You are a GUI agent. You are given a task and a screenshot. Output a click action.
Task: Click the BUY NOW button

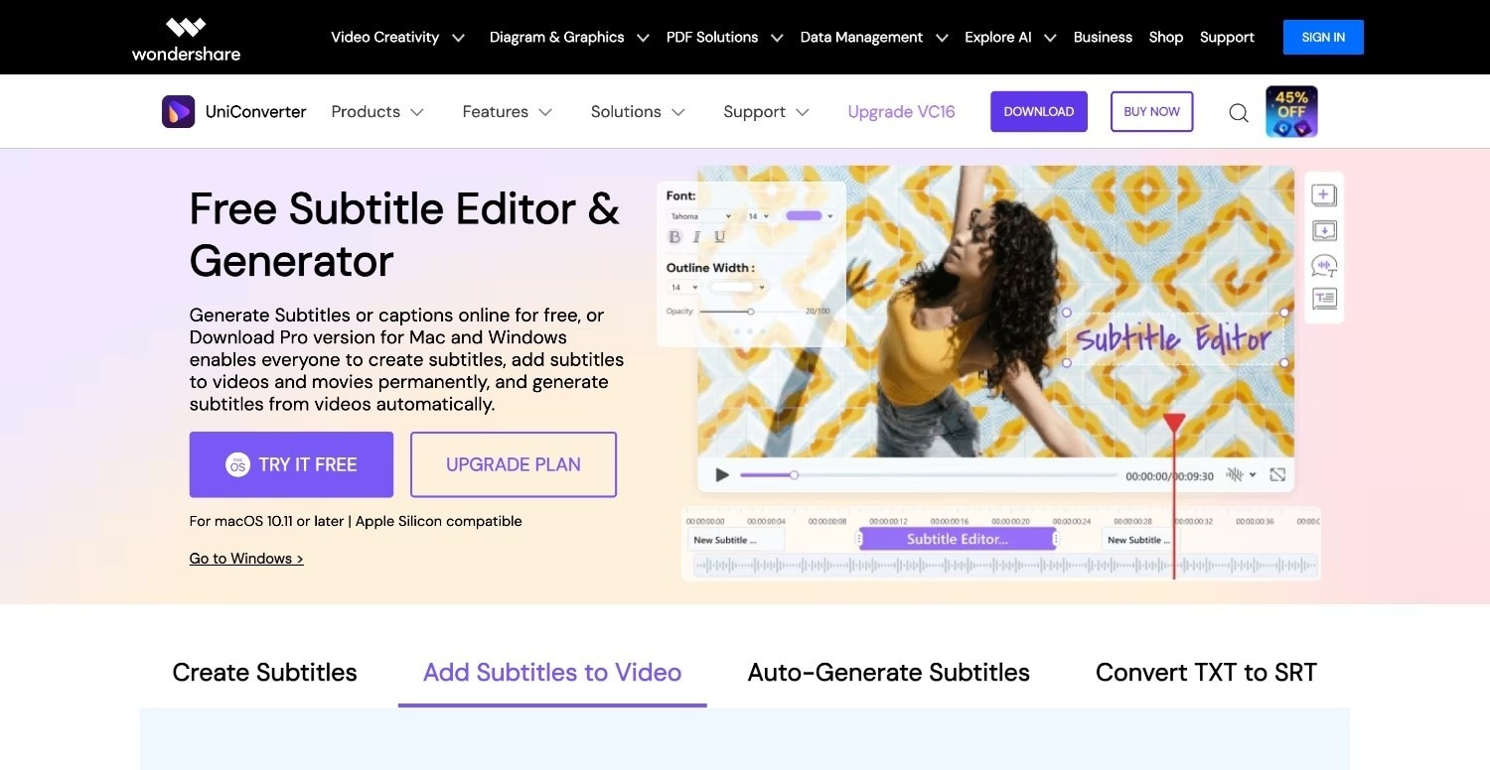tap(1152, 112)
